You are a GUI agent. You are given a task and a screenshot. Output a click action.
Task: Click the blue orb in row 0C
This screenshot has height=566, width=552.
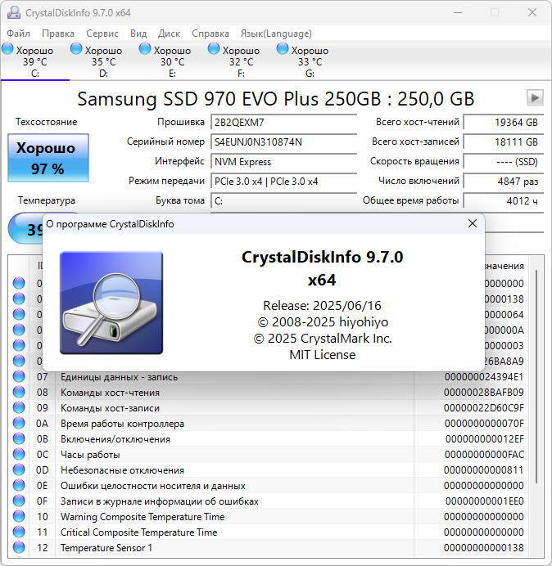pos(19,455)
